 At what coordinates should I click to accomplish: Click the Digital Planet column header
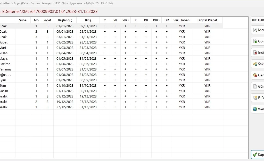point(207,20)
